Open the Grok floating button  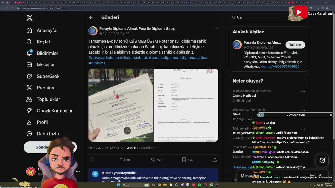[322, 161]
